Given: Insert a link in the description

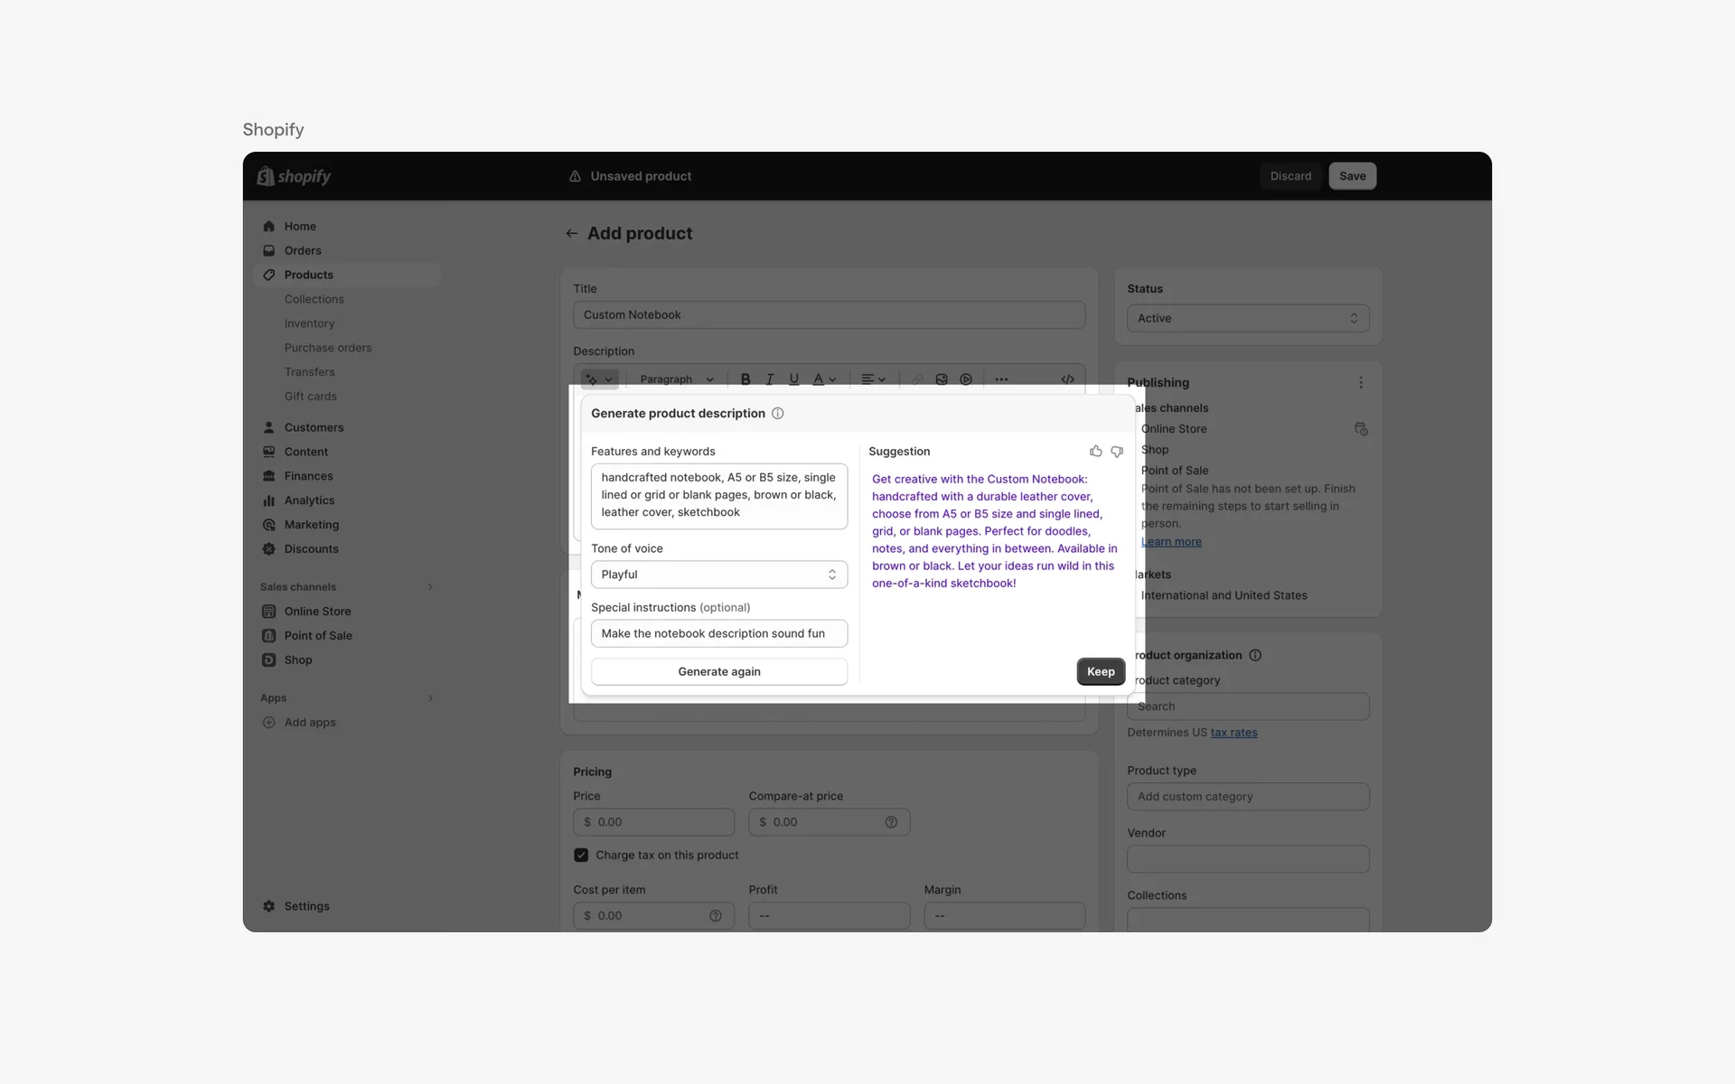Looking at the screenshot, I should [917, 378].
